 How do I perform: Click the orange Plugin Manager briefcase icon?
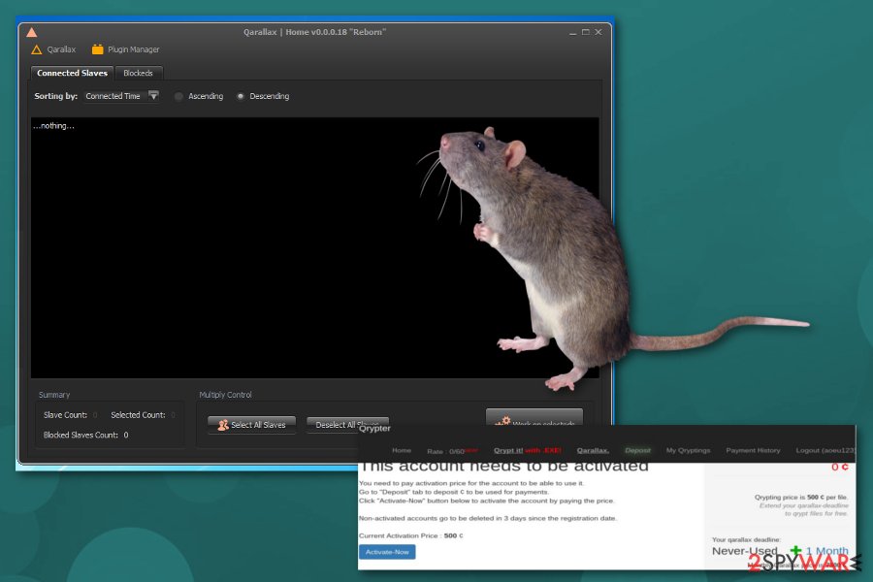[97, 49]
